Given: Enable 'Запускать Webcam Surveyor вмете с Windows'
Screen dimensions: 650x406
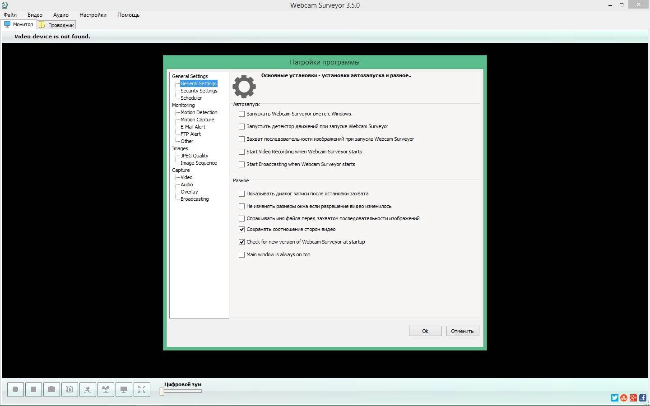Looking at the screenshot, I should tap(241, 114).
